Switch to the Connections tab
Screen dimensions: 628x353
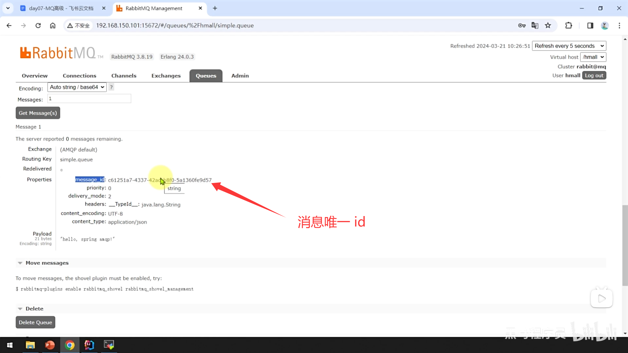79,76
